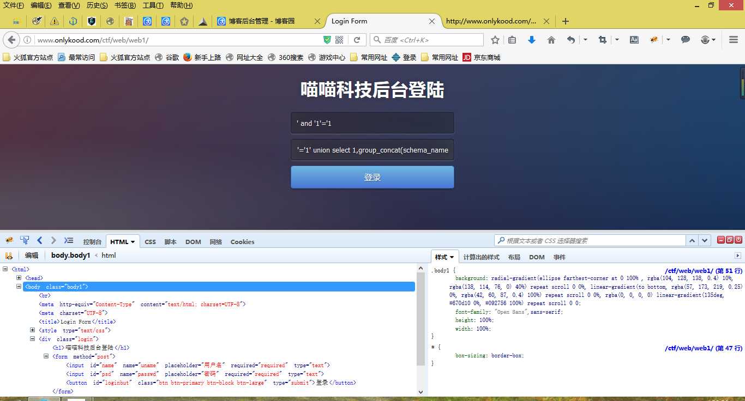Collapse the <body class="body1"> node
Viewport: 745px width, 401px height.
(x=19, y=287)
